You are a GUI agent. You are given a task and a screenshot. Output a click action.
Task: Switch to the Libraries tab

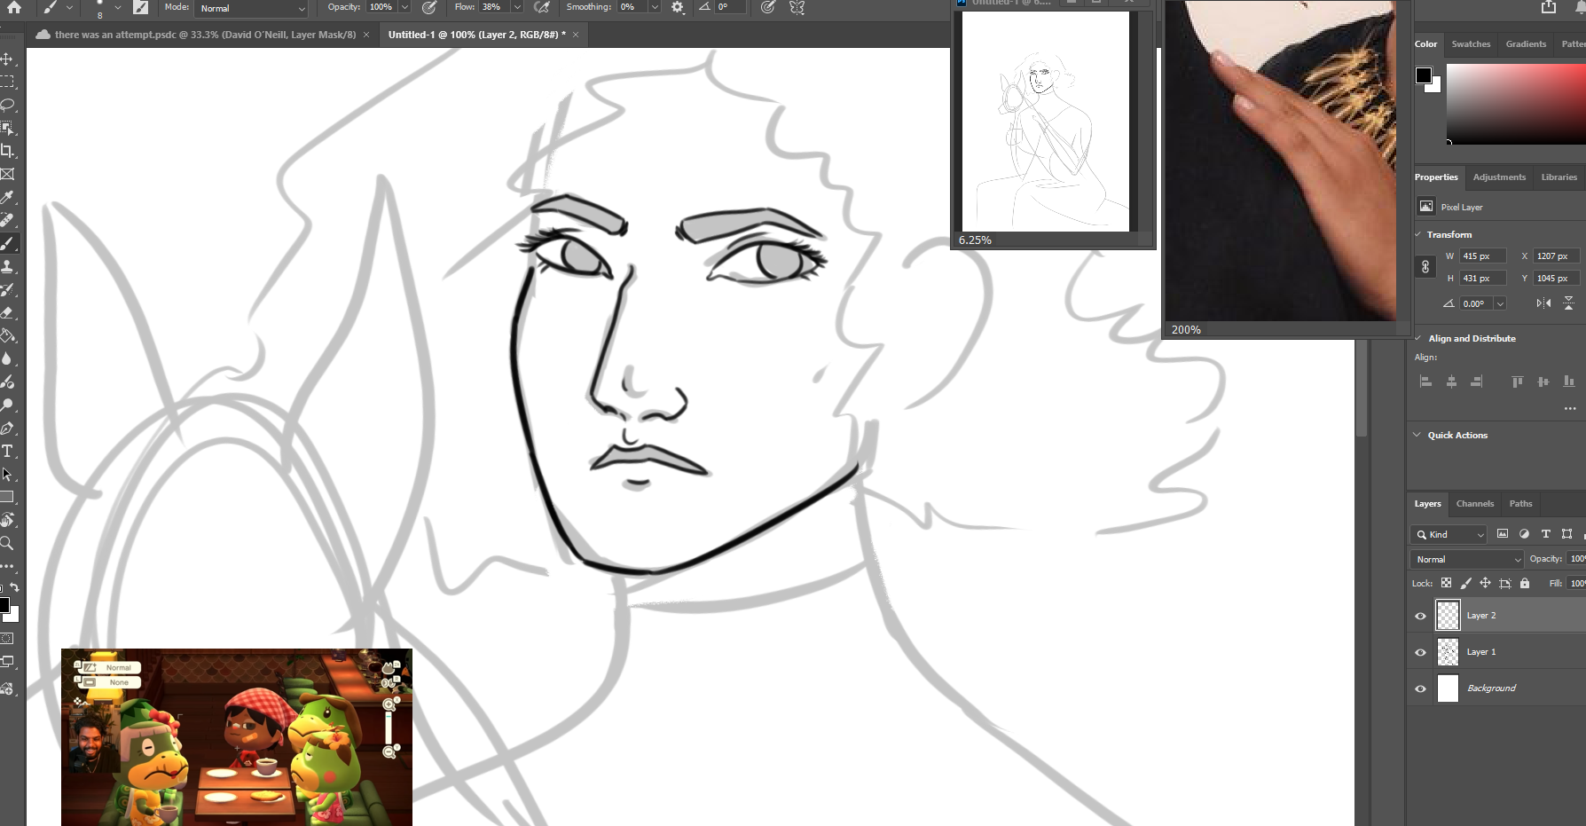click(x=1559, y=177)
